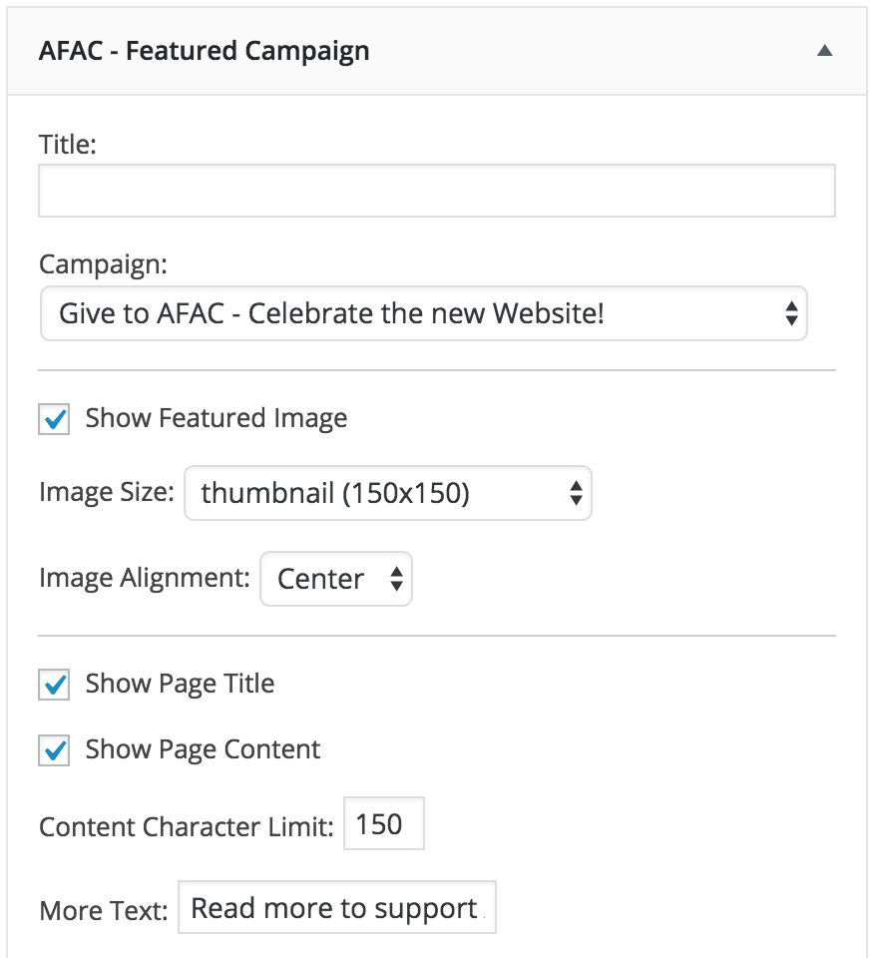Open the Campaign dropdown
Screen dimensions: 876x958
424,313
